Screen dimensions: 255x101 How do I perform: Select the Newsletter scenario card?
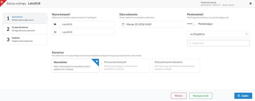(75, 65)
